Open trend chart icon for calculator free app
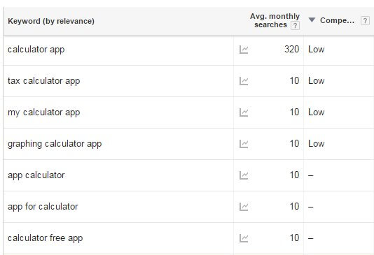374x255 pixels. 244,238
